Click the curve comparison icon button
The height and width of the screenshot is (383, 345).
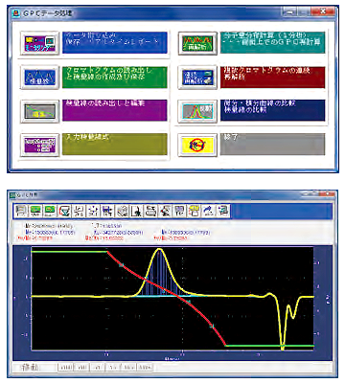tap(197, 111)
